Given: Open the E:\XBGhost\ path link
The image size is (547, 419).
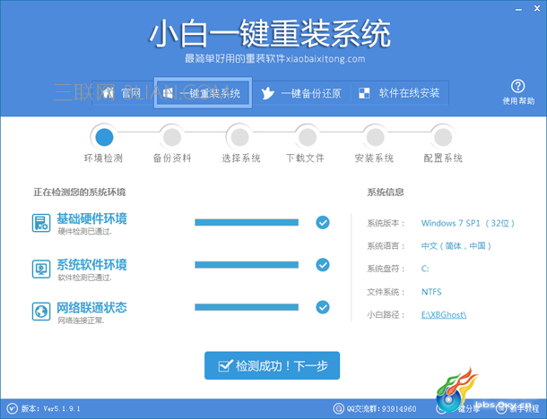Looking at the screenshot, I should [x=443, y=315].
